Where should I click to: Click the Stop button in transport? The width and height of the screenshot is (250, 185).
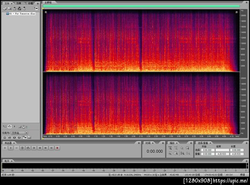(x=5, y=148)
